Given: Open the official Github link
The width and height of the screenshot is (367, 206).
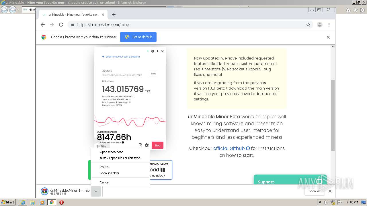Looking at the screenshot, I should (x=231, y=148).
